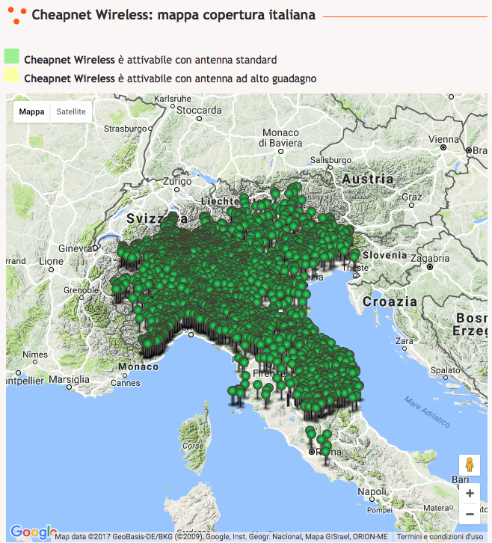The width and height of the screenshot is (492, 543).
Task: Click the Austria country label
Action: (368, 179)
